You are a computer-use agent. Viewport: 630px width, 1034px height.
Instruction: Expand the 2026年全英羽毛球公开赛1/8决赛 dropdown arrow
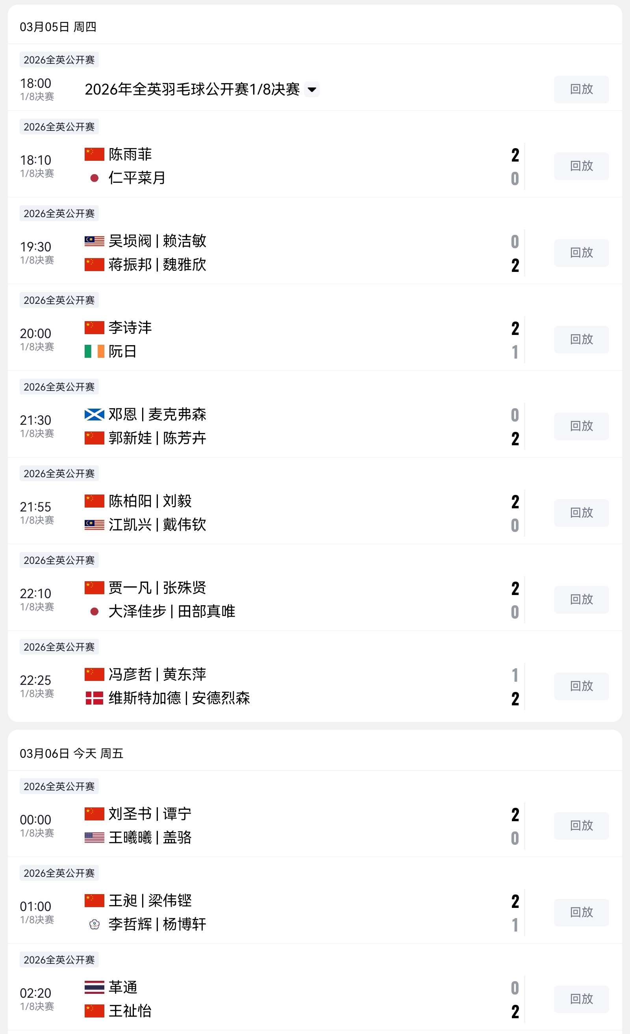pos(311,89)
